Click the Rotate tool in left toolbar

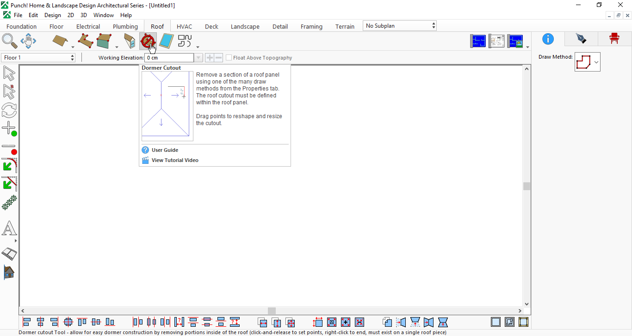(9, 110)
